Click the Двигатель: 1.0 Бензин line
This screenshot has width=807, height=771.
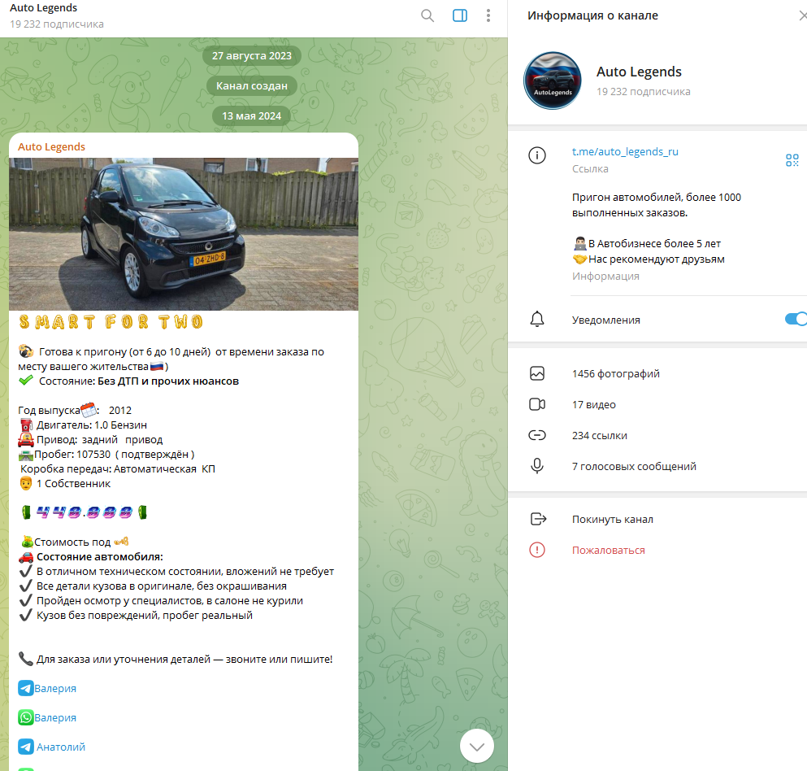tap(83, 425)
